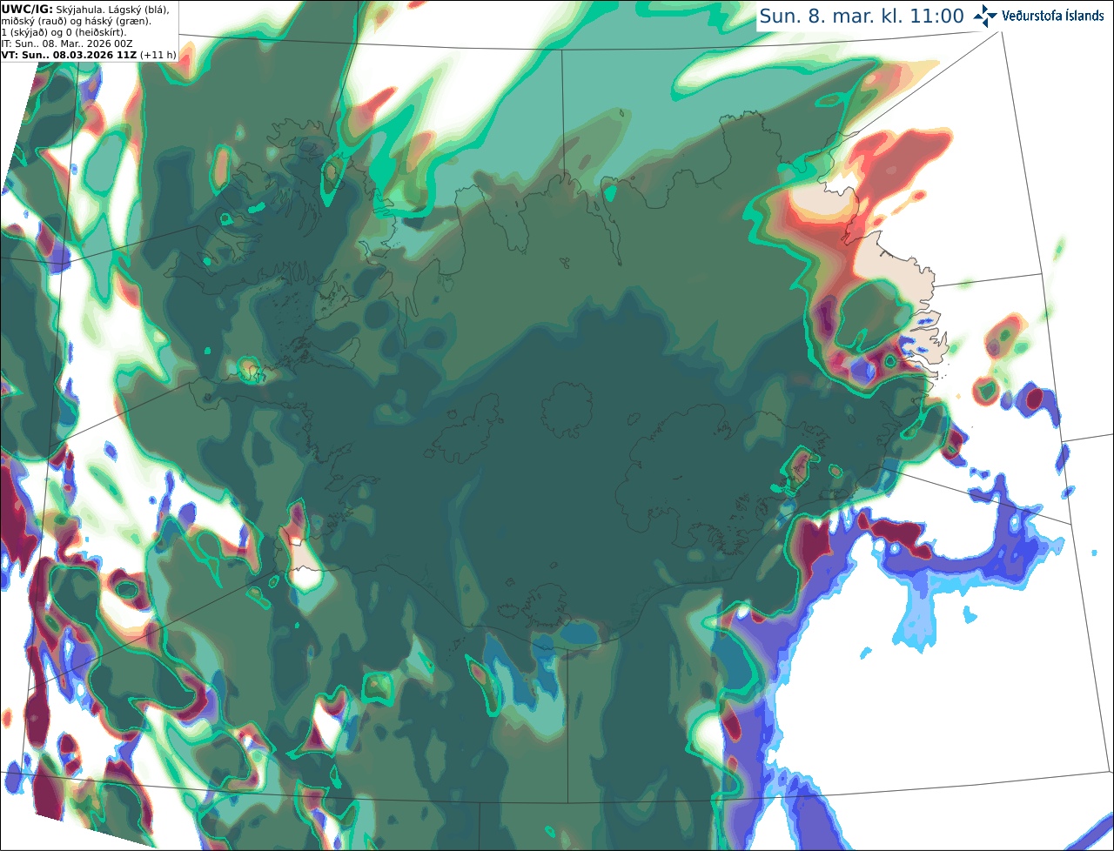Click the "miðský (rauð) og háský (græn)." line

77,21
